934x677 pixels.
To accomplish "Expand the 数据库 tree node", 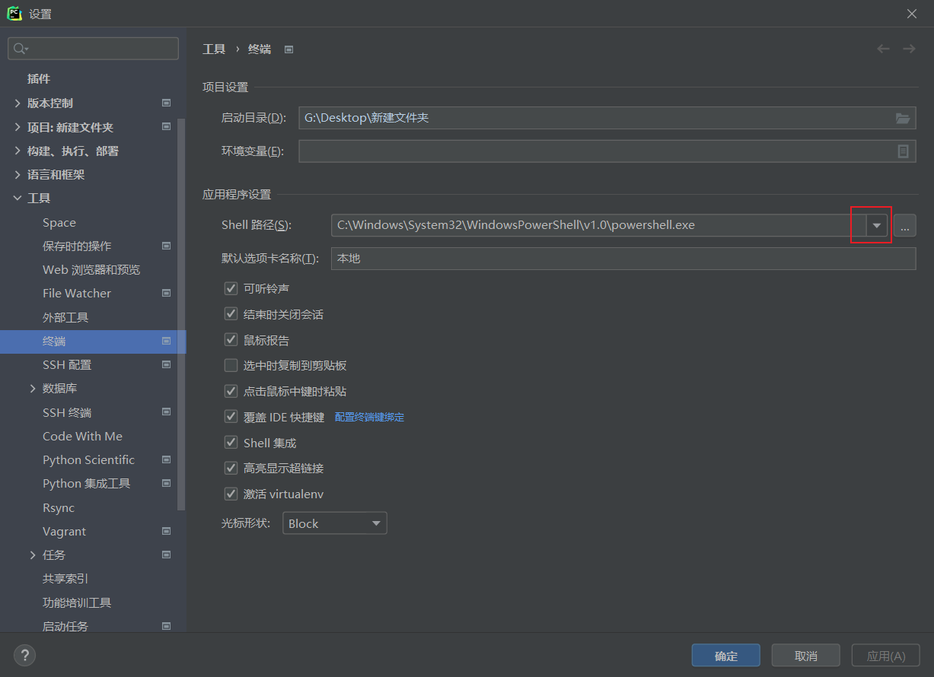I will (x=32, y=388).
